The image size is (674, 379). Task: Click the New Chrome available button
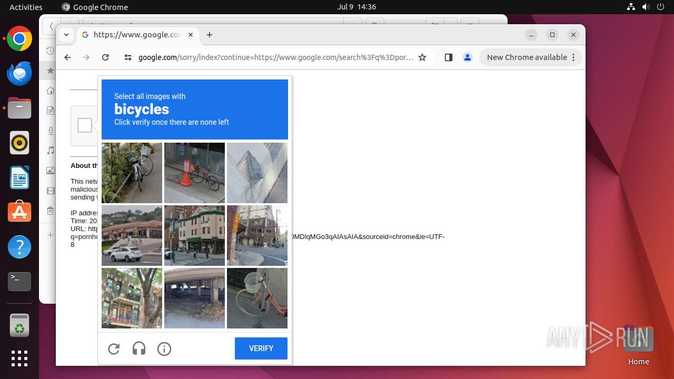click(x=527, y=57)
